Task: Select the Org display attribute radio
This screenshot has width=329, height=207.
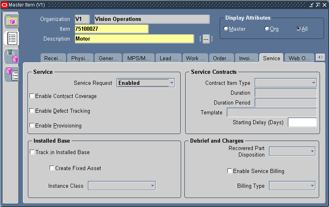Action: [x=267, y=28]
